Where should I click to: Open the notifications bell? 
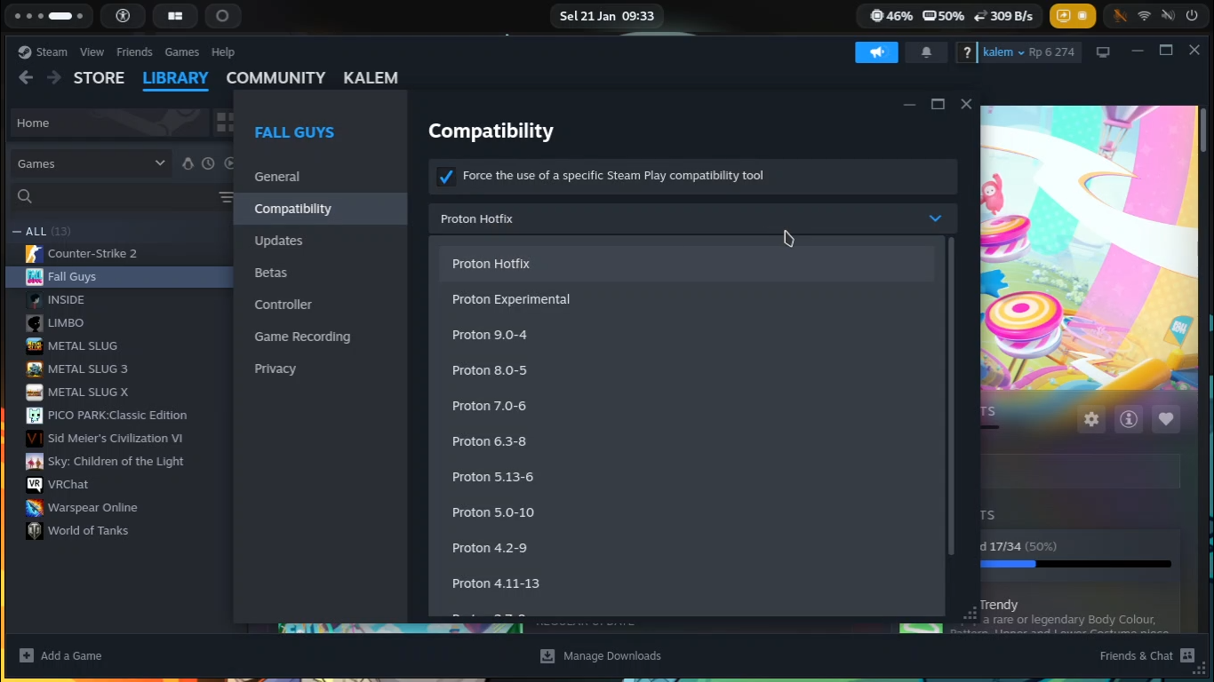[926, 52]
